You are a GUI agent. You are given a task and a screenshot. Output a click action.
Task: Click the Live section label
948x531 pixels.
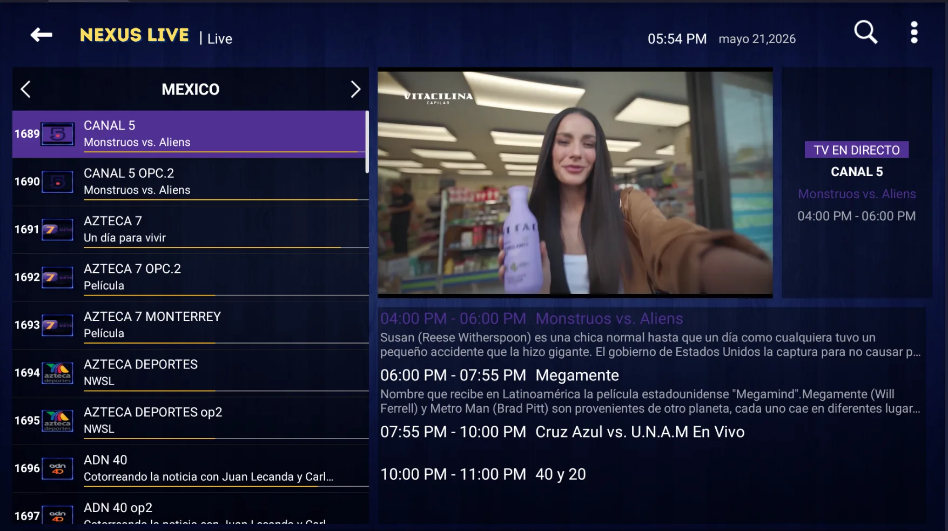point(220,39)
